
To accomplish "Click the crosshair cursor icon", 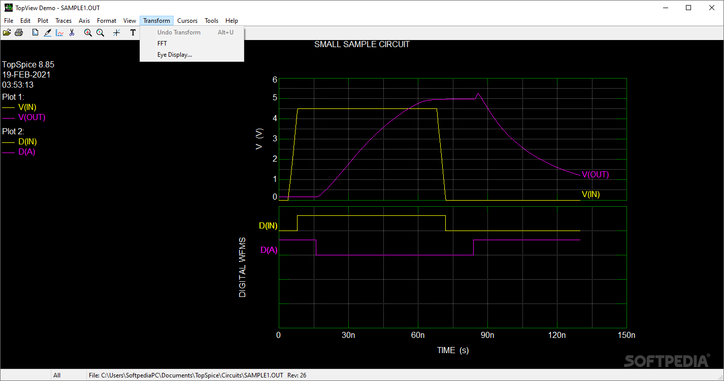I will pyautogui.click(x=116, y=32).
